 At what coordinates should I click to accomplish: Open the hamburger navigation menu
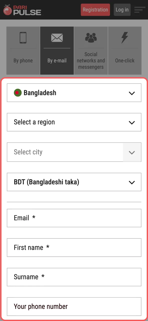coord(139,10)
